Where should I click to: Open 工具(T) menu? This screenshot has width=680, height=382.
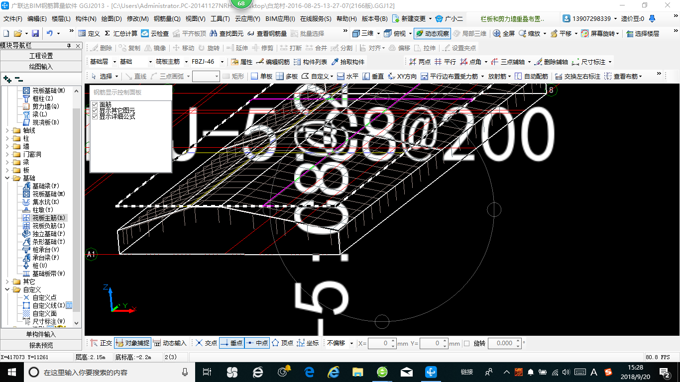(x=220, y=19)
